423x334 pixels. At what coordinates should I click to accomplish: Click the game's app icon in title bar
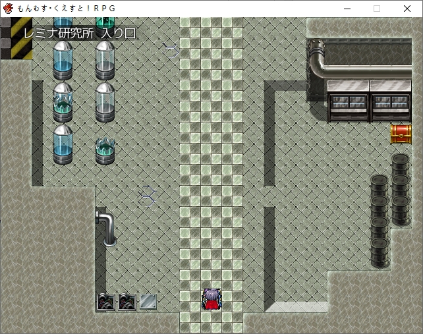[8, 9]
